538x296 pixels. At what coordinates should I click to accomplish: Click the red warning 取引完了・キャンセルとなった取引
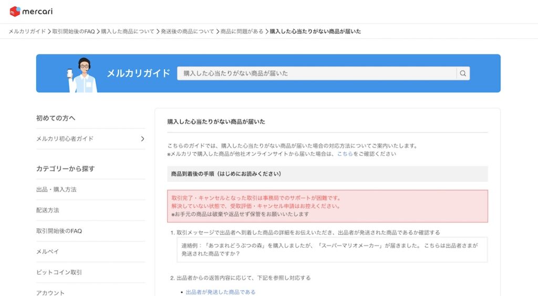256,198
